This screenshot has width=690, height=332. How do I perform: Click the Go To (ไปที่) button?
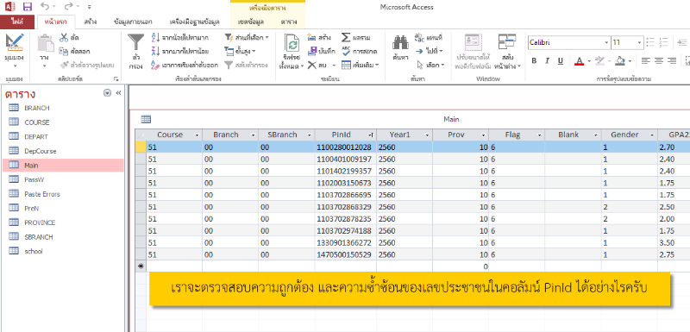pos(429,51)
